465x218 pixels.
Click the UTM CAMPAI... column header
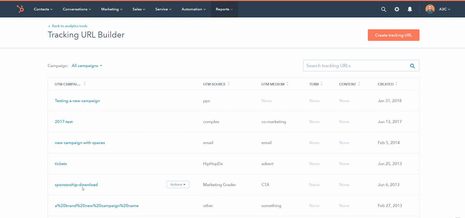tap(67, 84)
